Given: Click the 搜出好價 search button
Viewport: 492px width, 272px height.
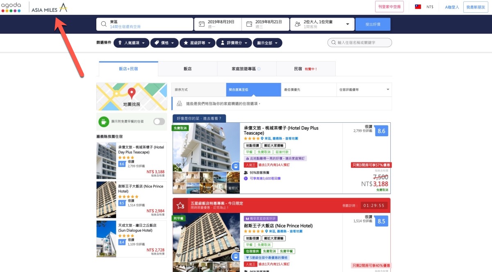Looking at the screenshot, I should [373, 24].
